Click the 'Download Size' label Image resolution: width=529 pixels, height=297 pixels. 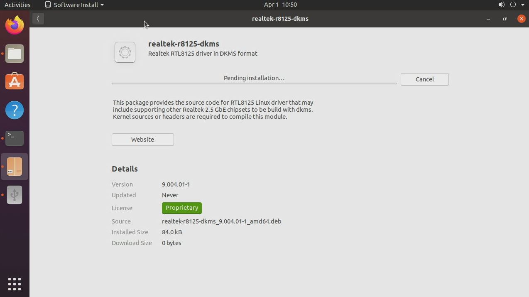132,243
